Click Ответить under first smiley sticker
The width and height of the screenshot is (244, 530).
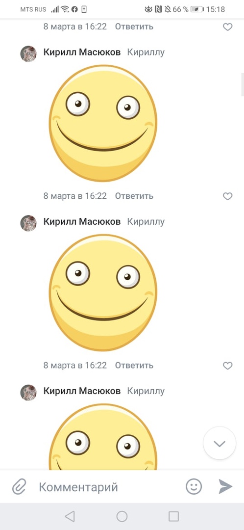point(134,196)
